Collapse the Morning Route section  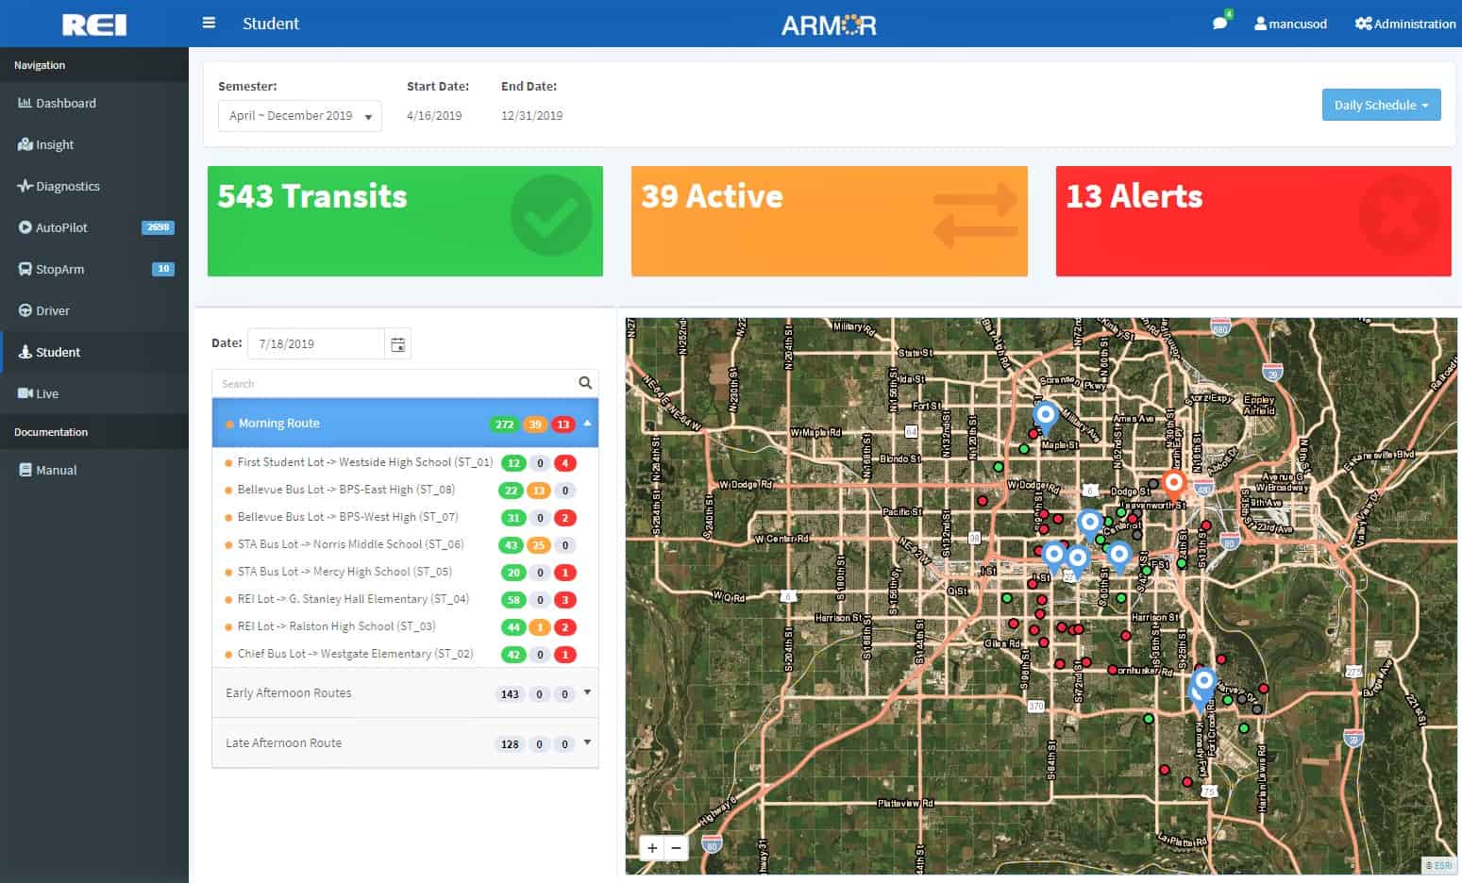[x=587, y=424]
